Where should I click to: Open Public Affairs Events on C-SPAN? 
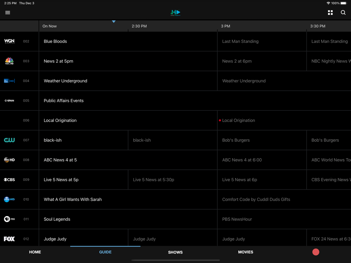point(195,101)
